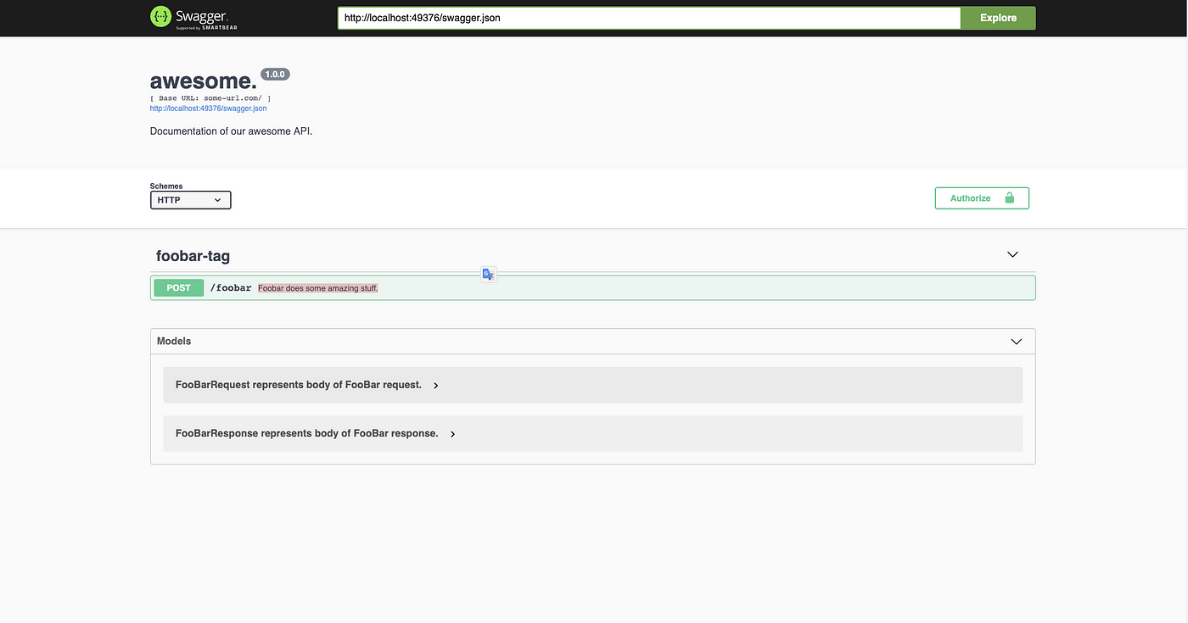Click 'FooBarRequest represents body of FooBar request.' text
1188x623 pixels.
[299, 385]
